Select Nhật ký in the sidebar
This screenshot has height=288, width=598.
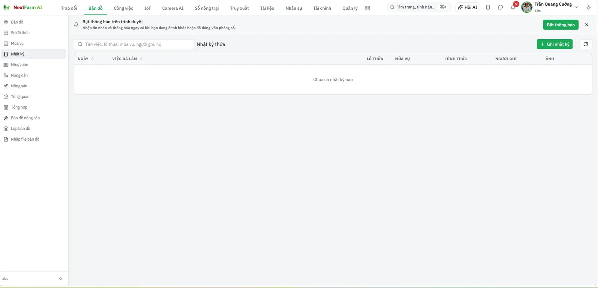point(34,54)
